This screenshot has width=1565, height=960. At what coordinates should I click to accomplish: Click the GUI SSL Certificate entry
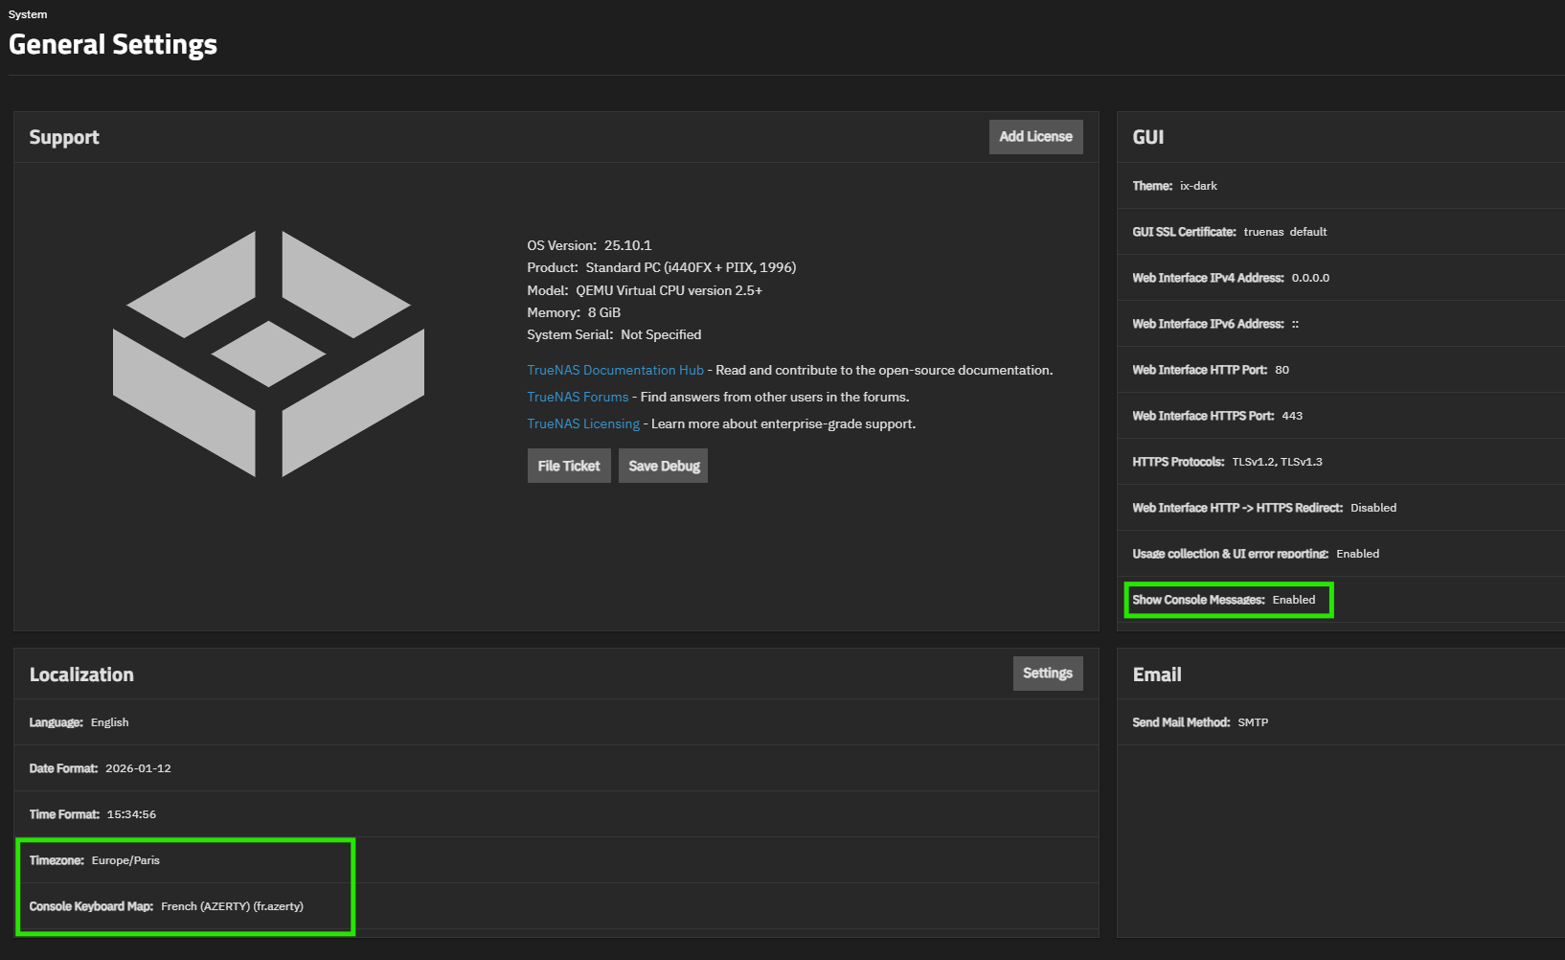(1229, 232)
